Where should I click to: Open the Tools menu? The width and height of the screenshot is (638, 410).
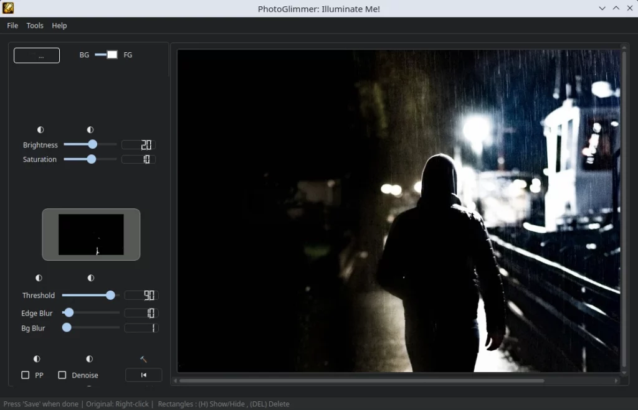(35, 26)
